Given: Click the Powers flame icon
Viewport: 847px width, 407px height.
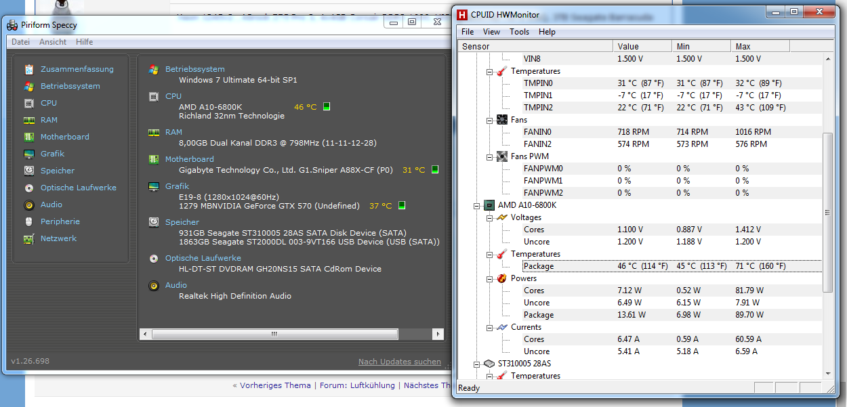Looking at the screenshot, I should (x=502, y=278).
